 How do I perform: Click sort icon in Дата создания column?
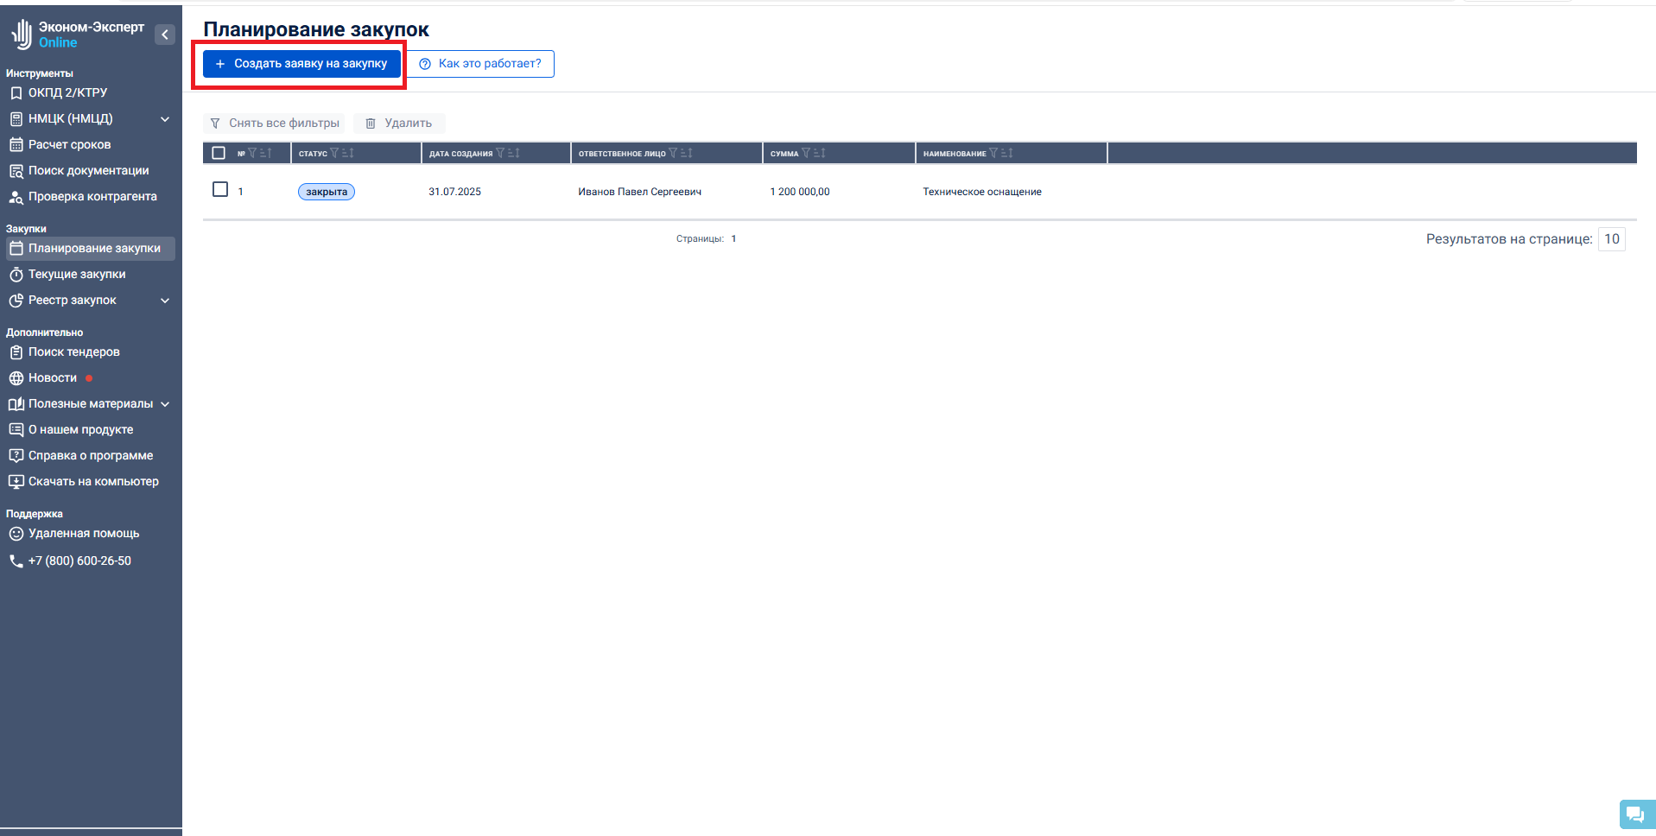[x=514, y=153]
